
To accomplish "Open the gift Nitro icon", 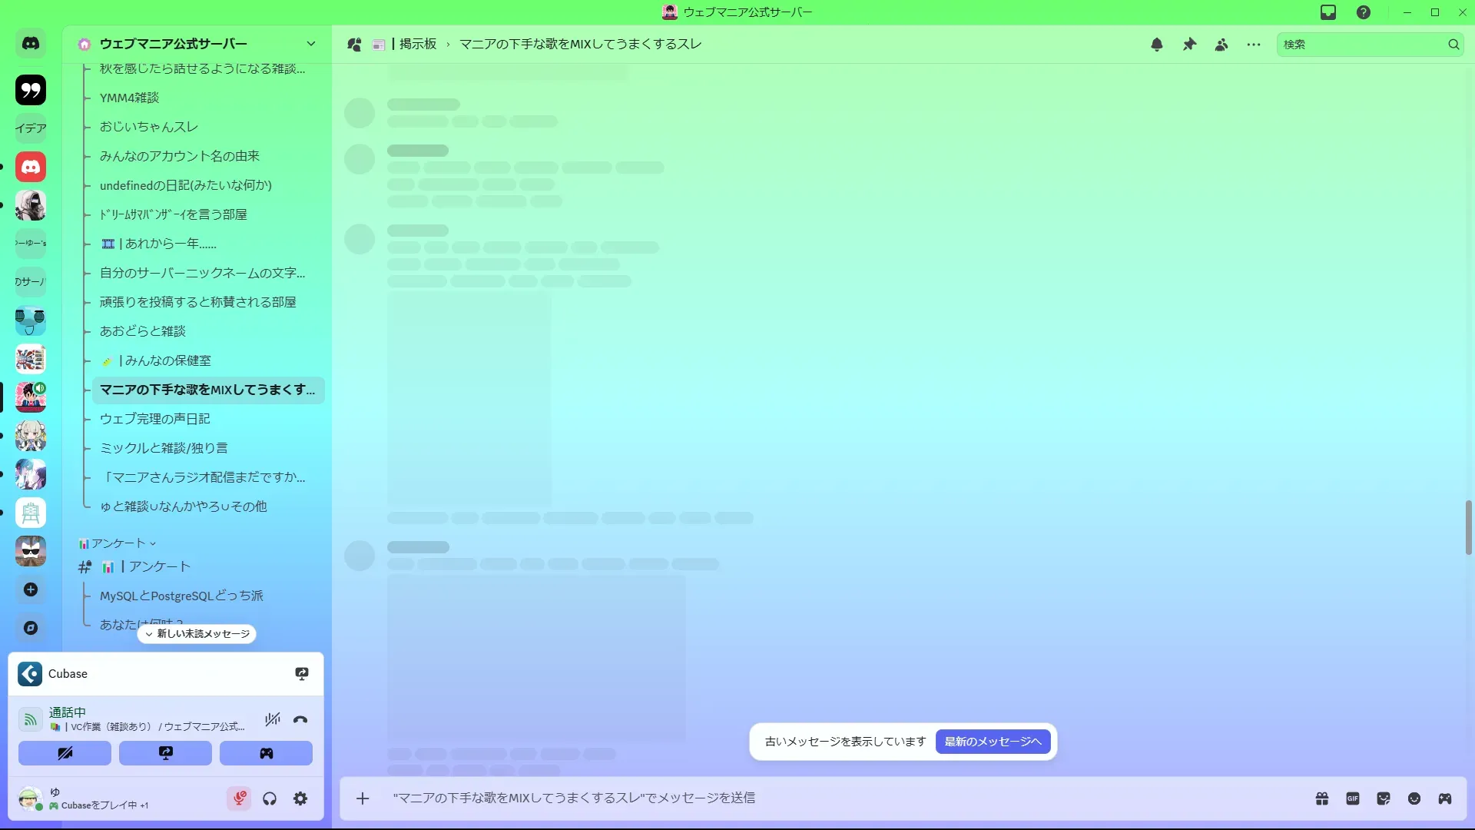I will (x=1322, y=798).
